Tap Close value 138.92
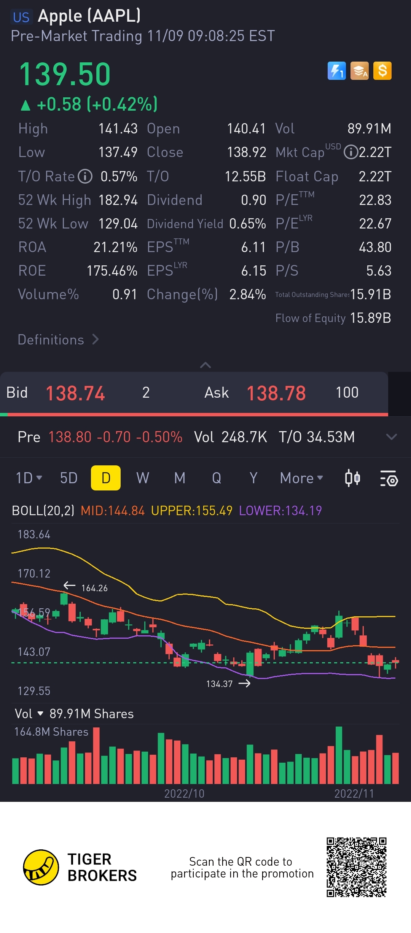The image size is (411, 933). (x=247, y=152)
